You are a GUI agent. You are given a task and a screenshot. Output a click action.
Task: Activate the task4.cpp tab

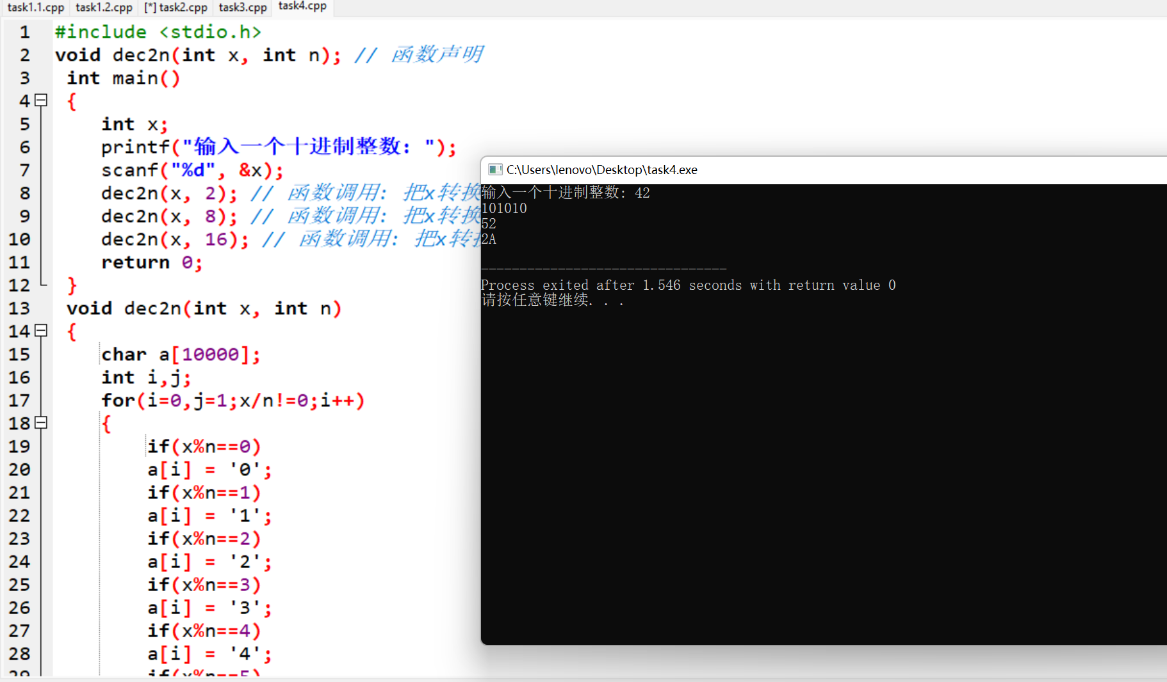(302, 6)
